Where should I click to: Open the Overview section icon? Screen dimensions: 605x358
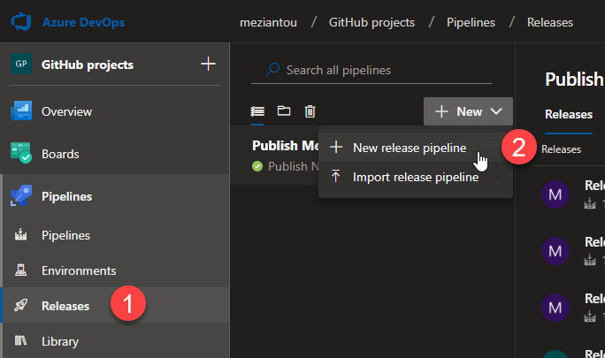(x=21, y=111)
